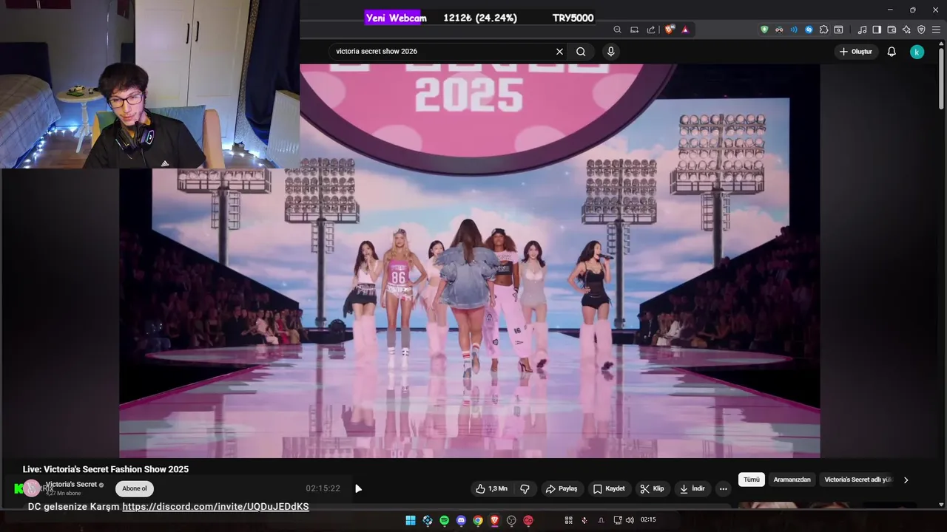Click the TRY5000 overlay text
The image size is (947, 532).
(x=573, y=18)
